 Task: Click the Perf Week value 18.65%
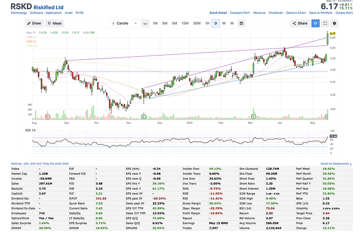329,169
